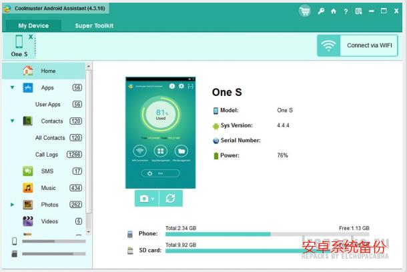Click the Videos clapperboard icon

28,221
